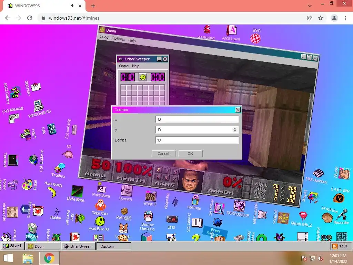Open the Chrome profile avatar

(334, 18)
